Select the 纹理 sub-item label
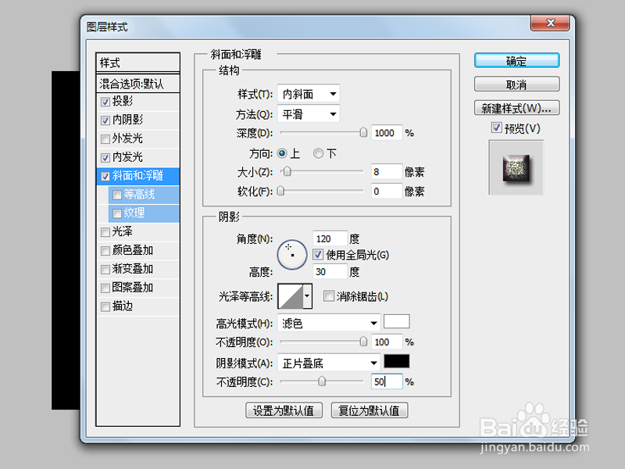The height and width of the screenshot is (469, 625). [134, 213]
